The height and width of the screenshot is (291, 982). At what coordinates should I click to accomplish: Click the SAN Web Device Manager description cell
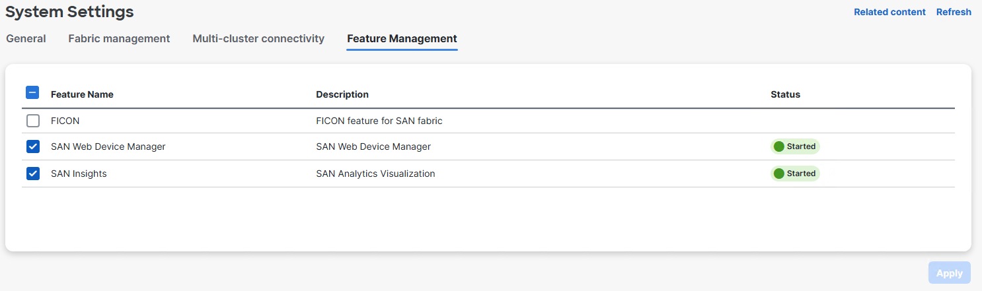click(x=373, y=146)
